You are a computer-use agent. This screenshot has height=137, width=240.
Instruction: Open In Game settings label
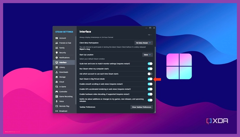[63, 87]
